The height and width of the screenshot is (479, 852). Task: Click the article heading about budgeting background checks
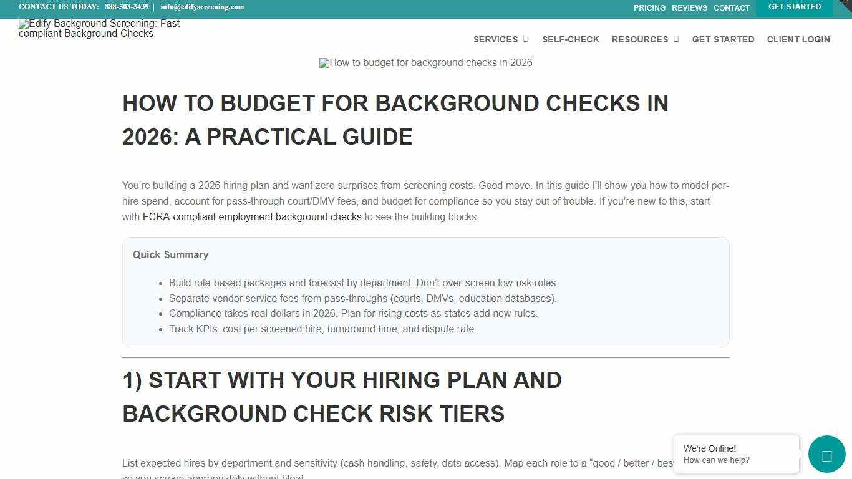point(395,120)
